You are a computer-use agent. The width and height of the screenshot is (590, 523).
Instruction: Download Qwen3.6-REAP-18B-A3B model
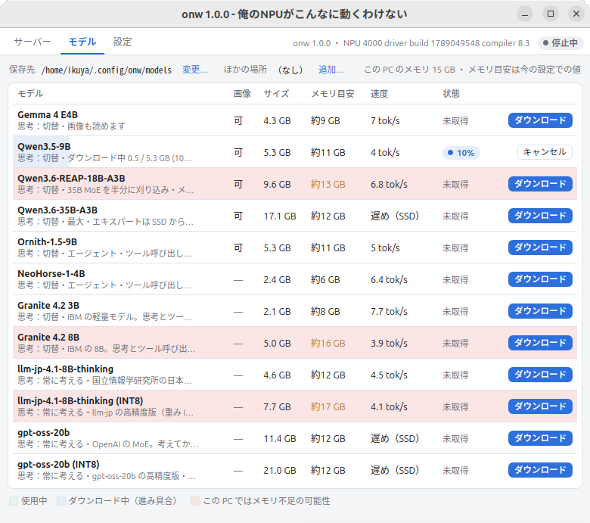point(540,184)
